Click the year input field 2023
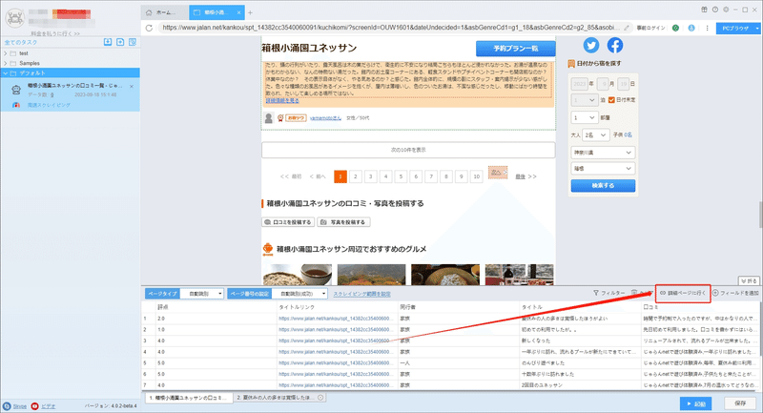The image size is (763, 413). [x=579, y=84]
